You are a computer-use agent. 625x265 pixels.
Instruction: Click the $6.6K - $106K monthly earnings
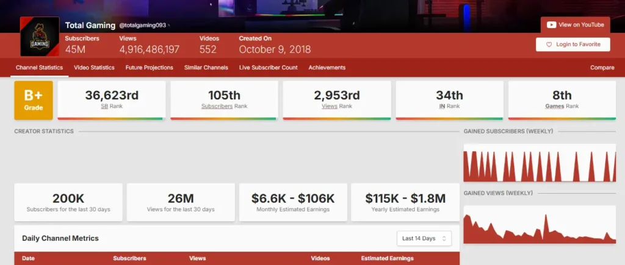point(293,199)
